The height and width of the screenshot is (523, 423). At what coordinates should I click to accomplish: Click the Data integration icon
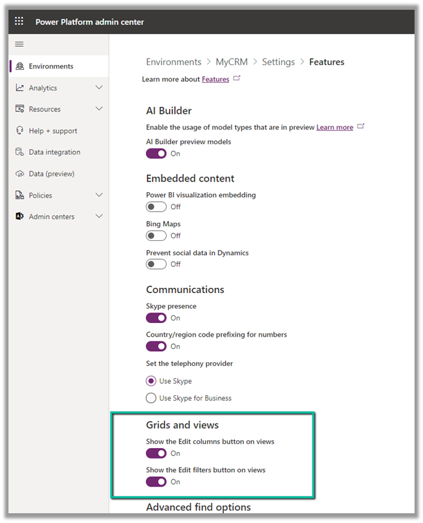point(20,152)
